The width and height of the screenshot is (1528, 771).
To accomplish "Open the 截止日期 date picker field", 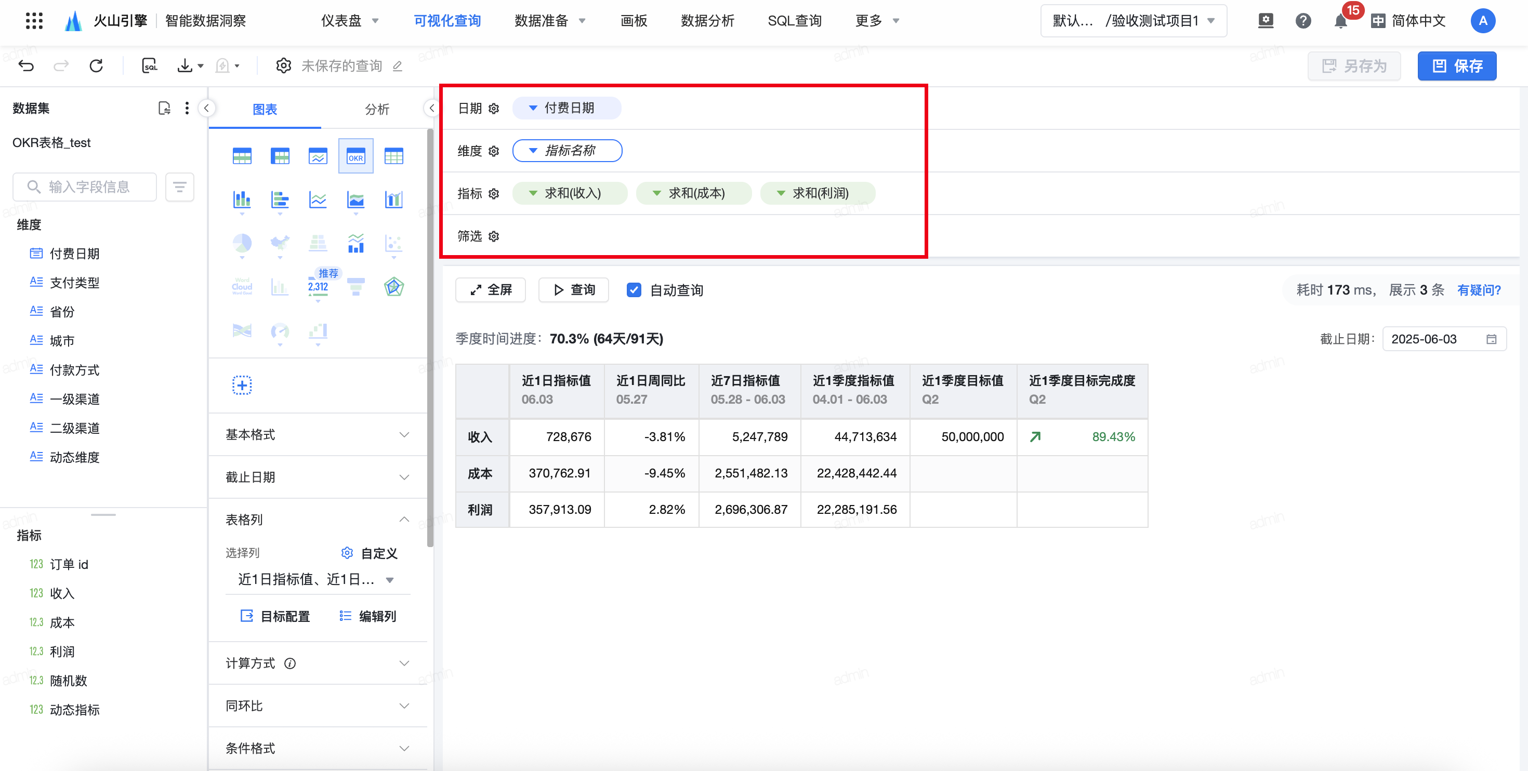I will (x=1444, y=339).
